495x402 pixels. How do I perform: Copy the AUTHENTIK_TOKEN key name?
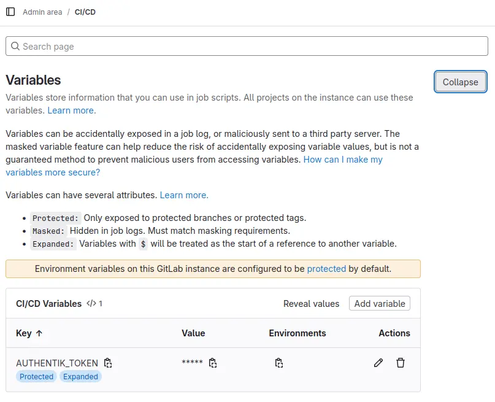point(108,363)
